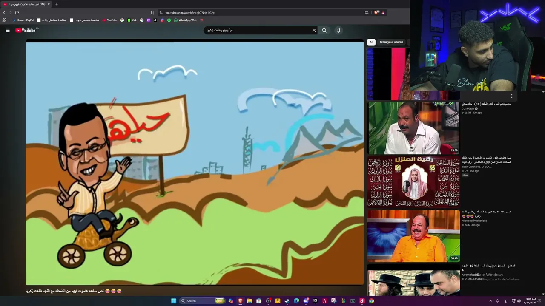Click the browser forward arrow

11,13
